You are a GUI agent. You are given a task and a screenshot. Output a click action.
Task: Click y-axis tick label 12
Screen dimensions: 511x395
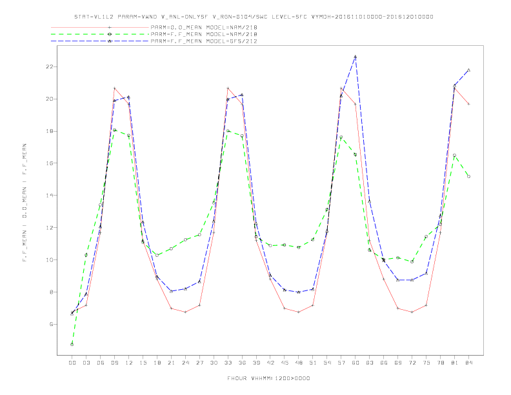click(50, 227)
